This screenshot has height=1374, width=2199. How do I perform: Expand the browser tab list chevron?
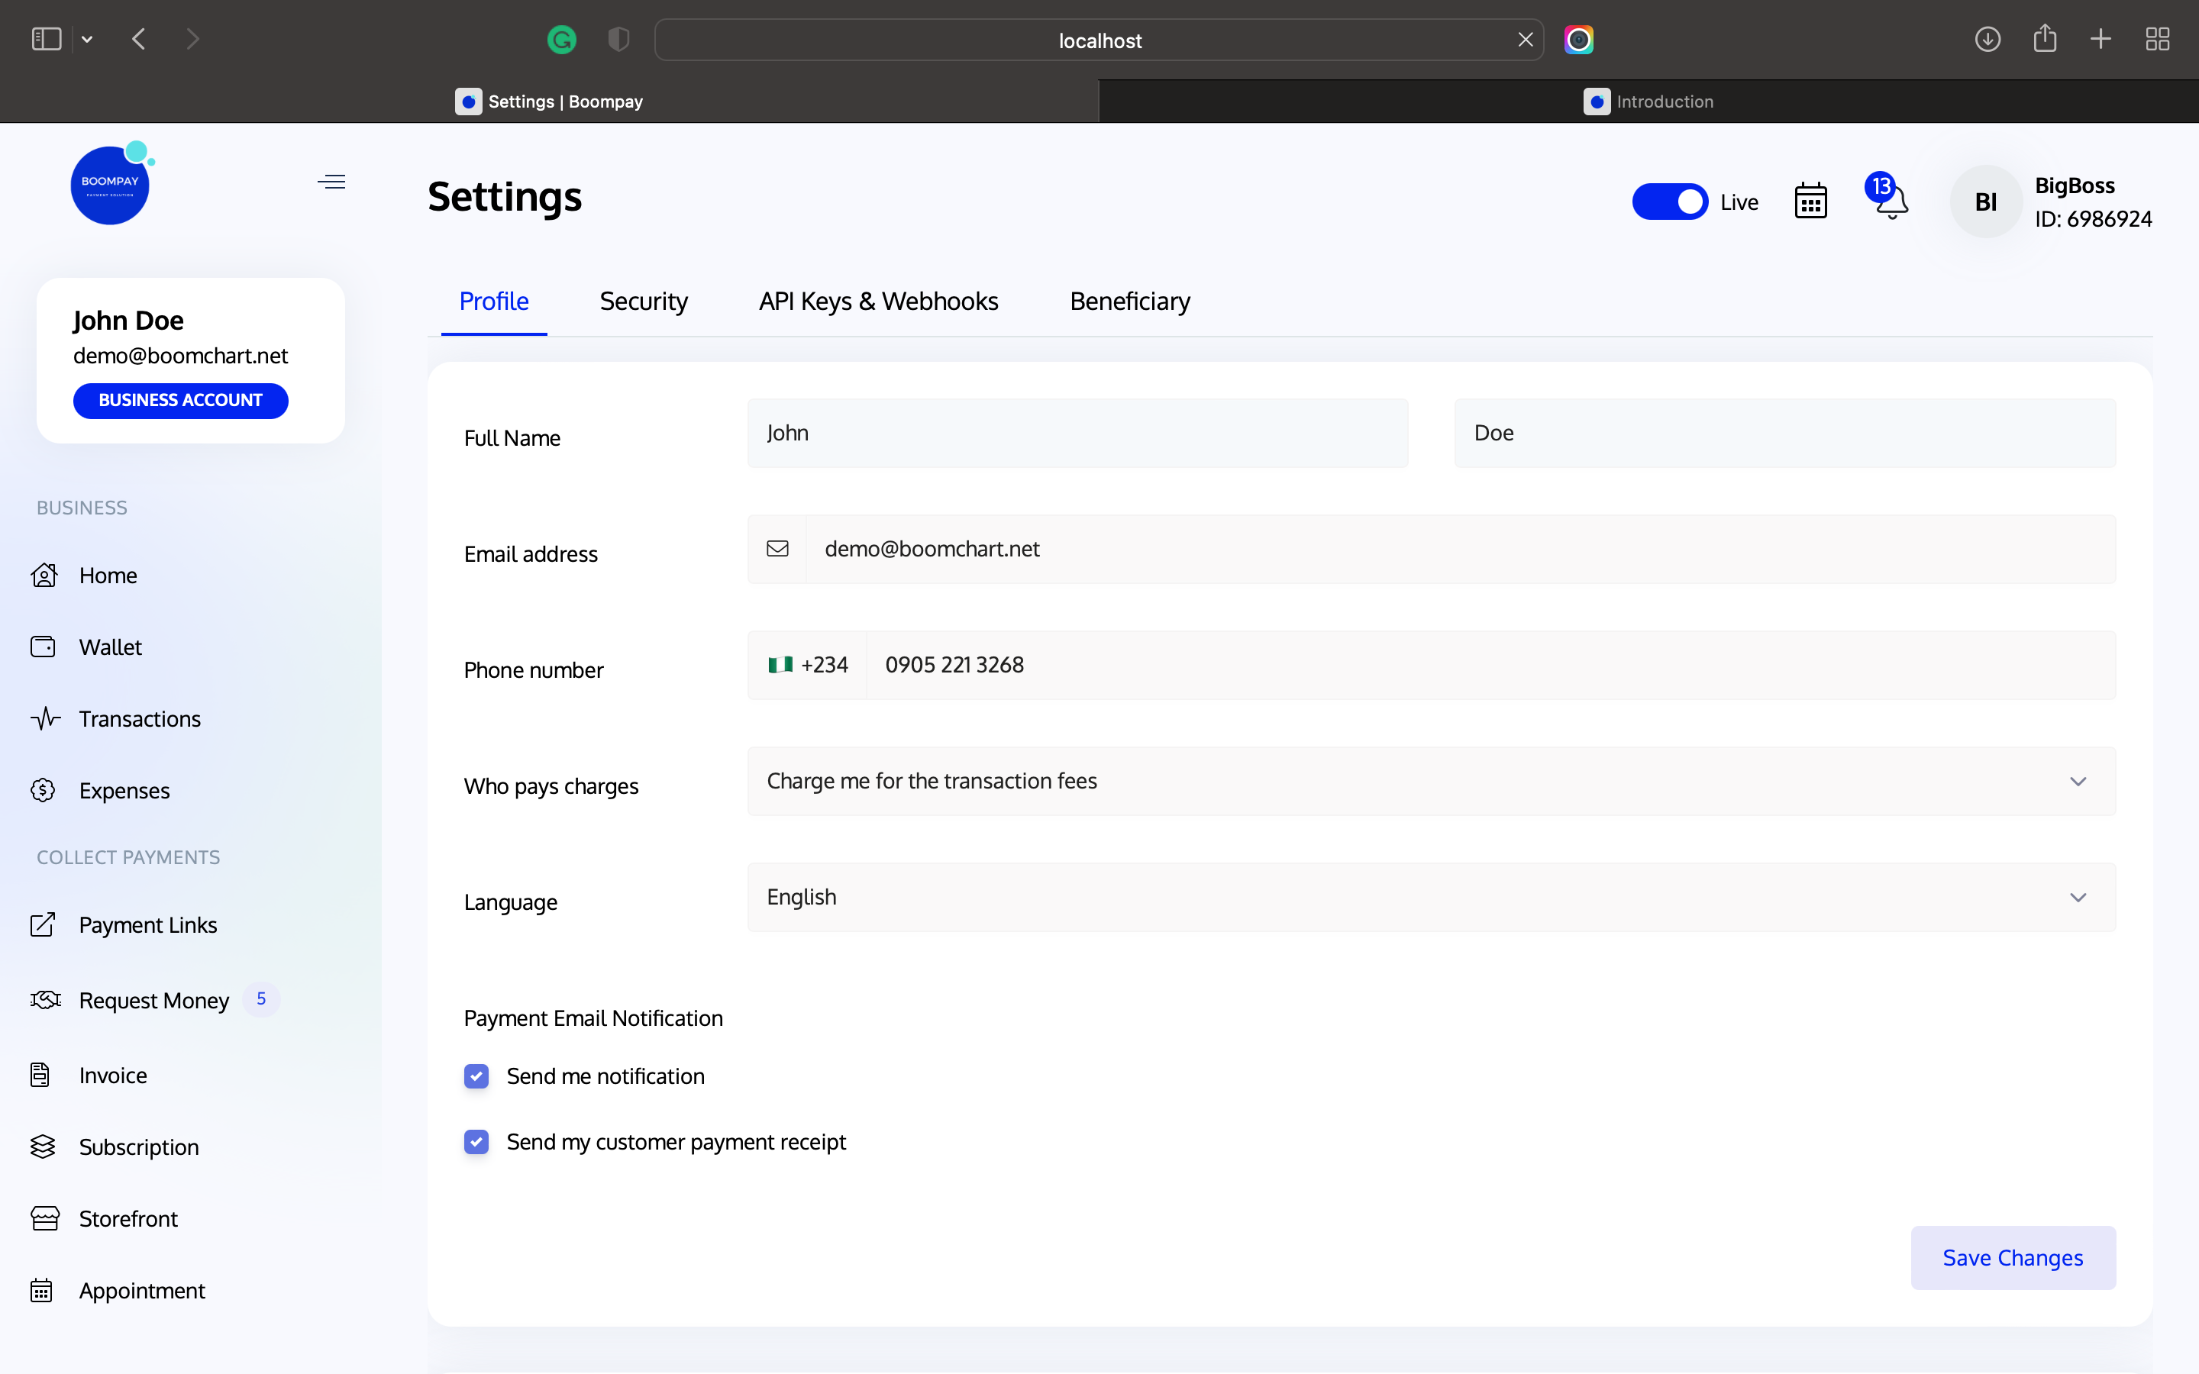pyautogui.click(x=87, y=39)
